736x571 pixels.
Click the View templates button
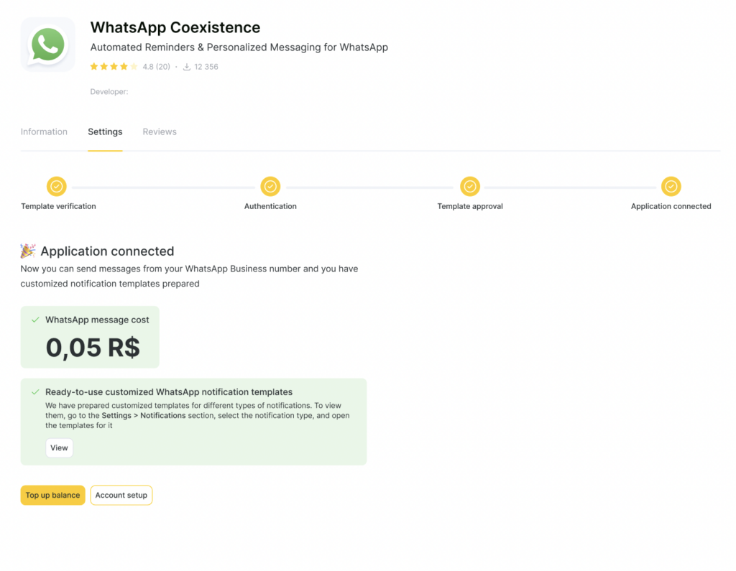[59, 448]
